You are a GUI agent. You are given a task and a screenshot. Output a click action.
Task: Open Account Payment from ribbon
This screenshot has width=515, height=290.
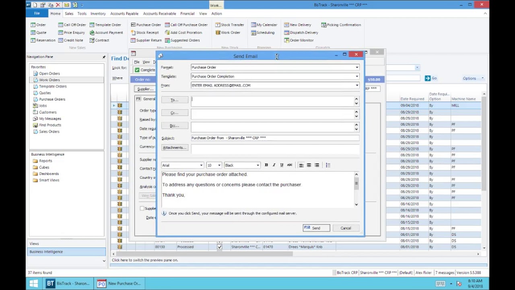pyautogui.click(x=106, y=33)
